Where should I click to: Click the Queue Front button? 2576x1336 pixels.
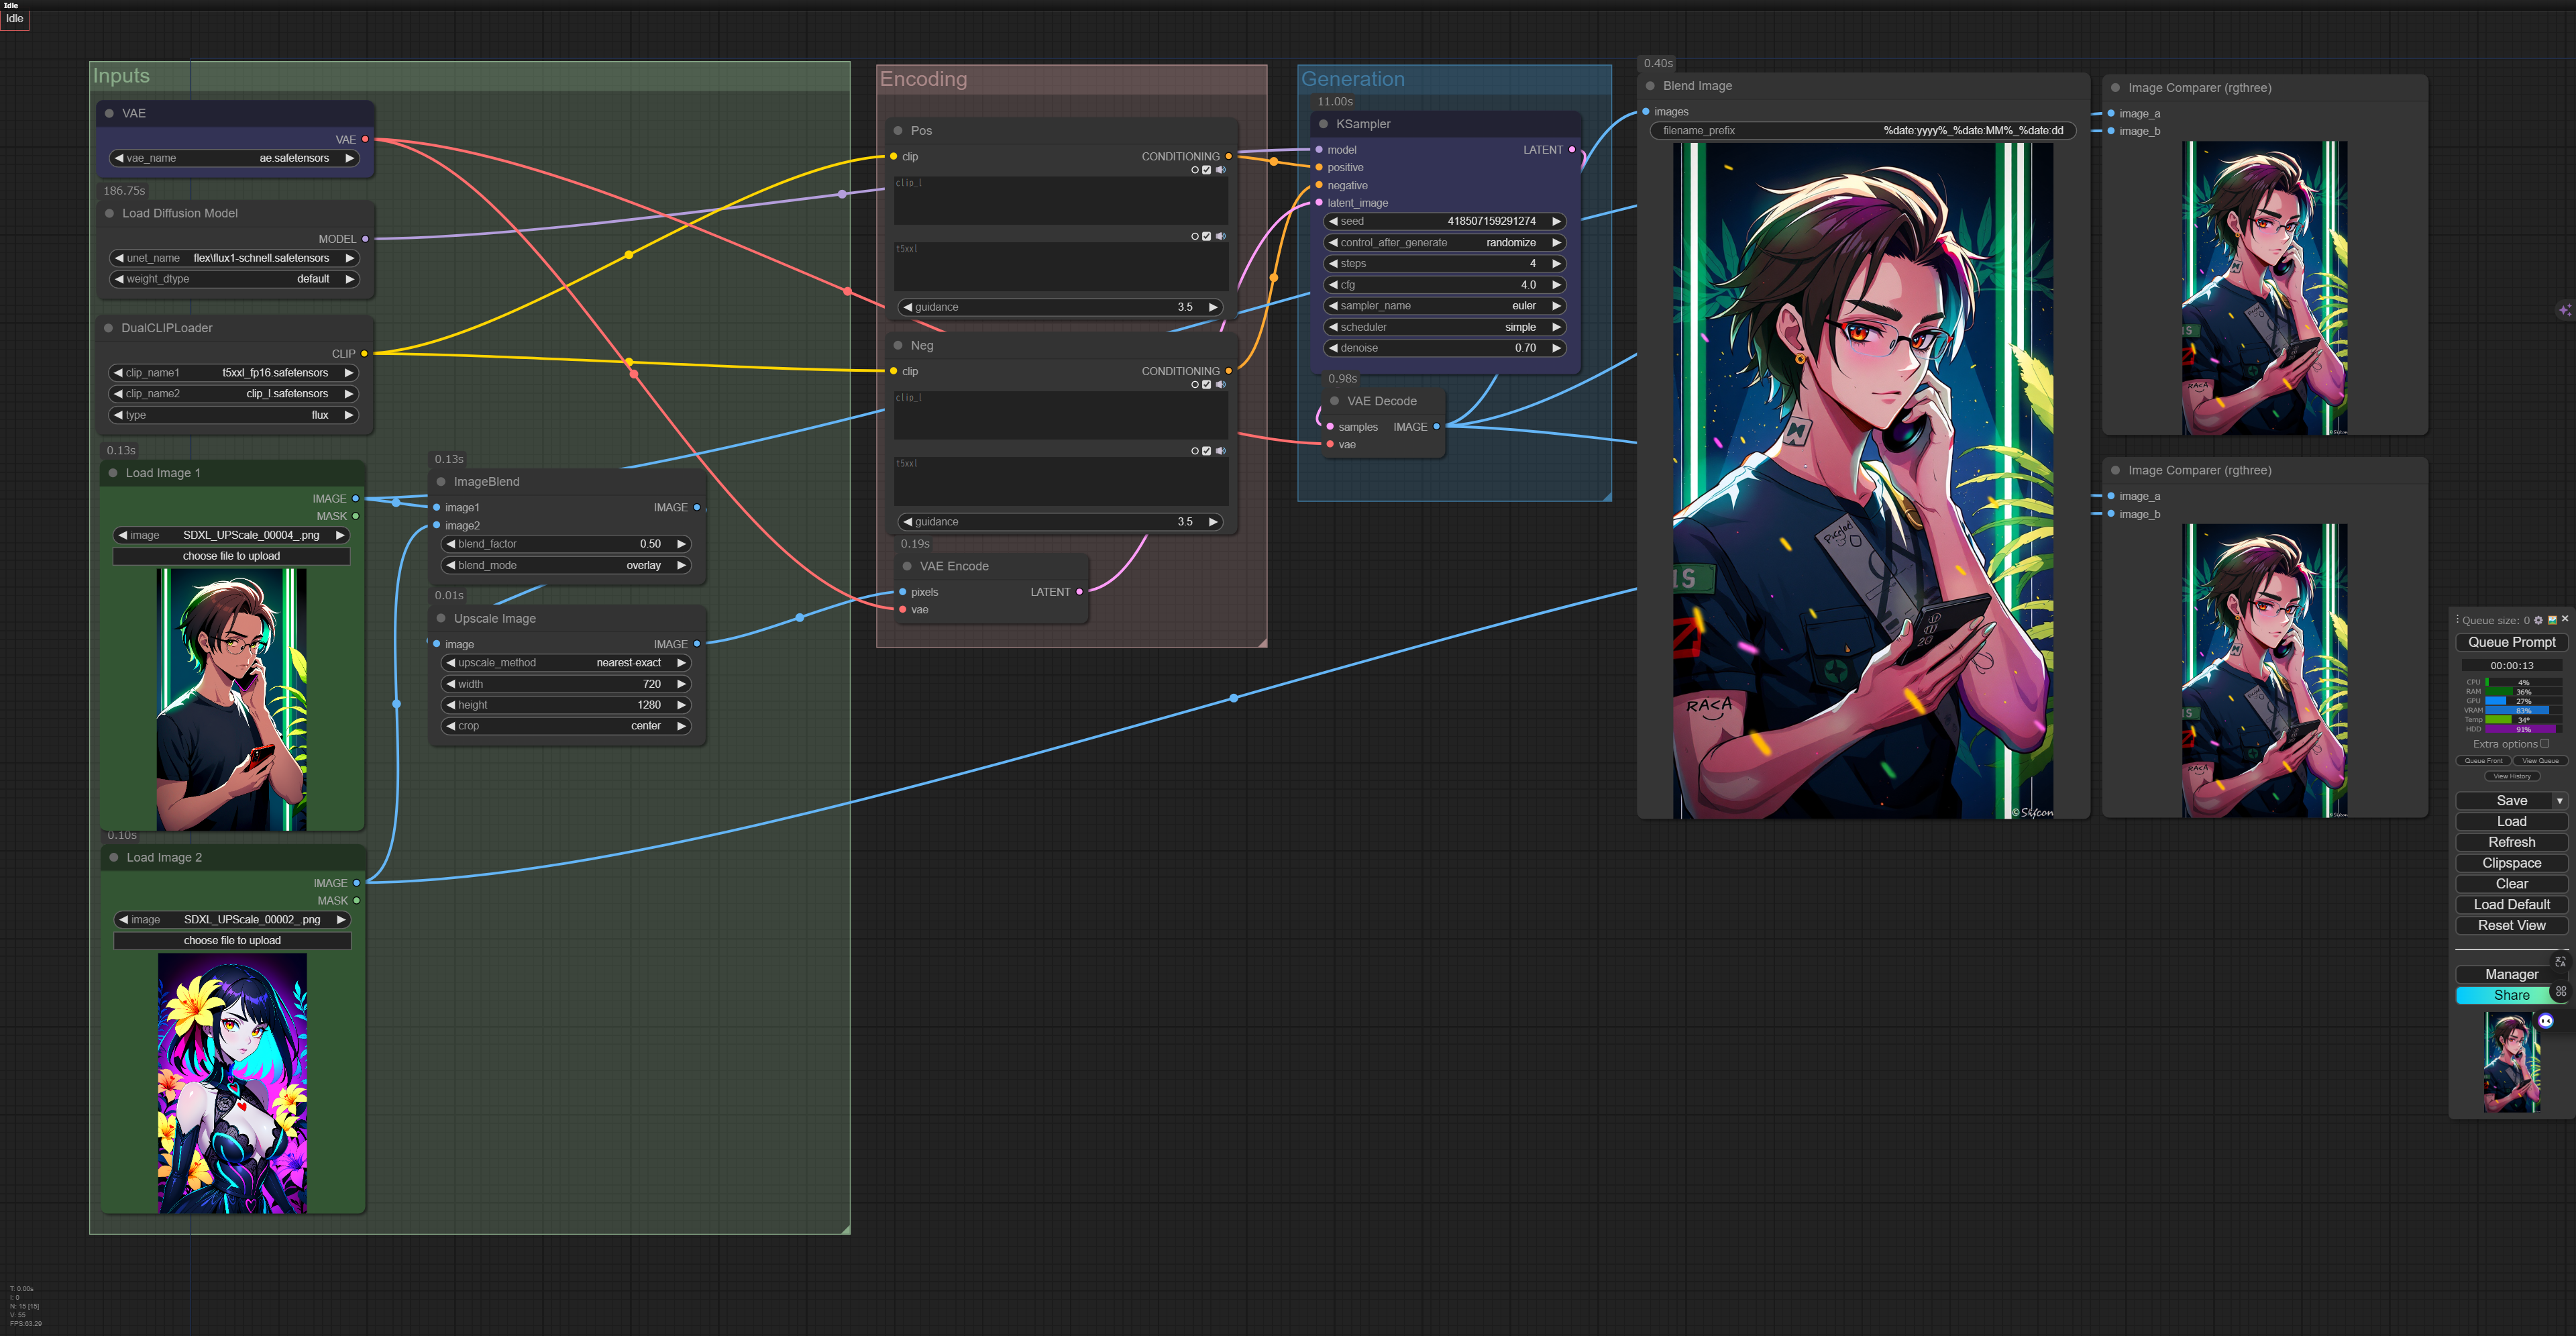pos(2484,760)
